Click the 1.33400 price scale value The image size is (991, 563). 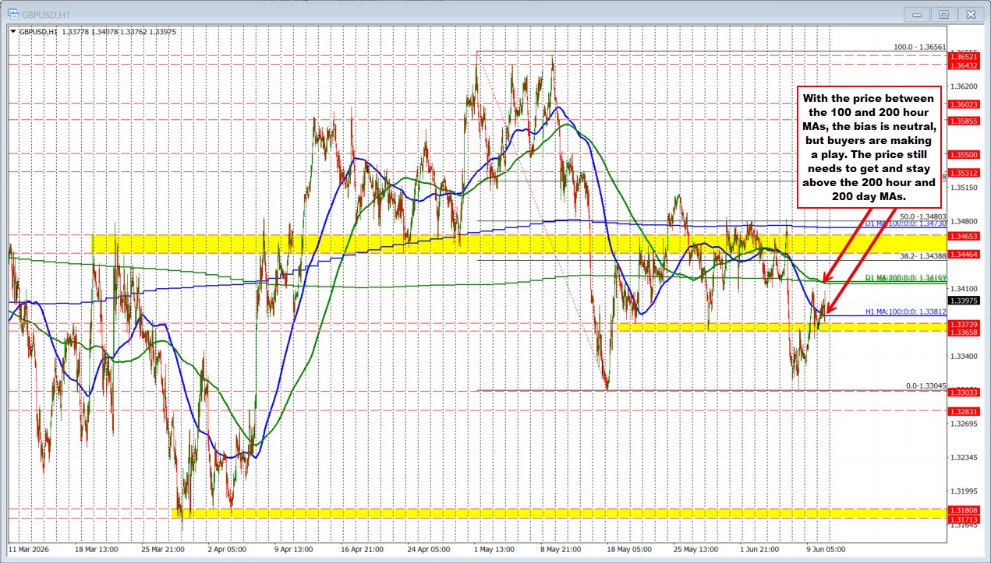[963, 356]
